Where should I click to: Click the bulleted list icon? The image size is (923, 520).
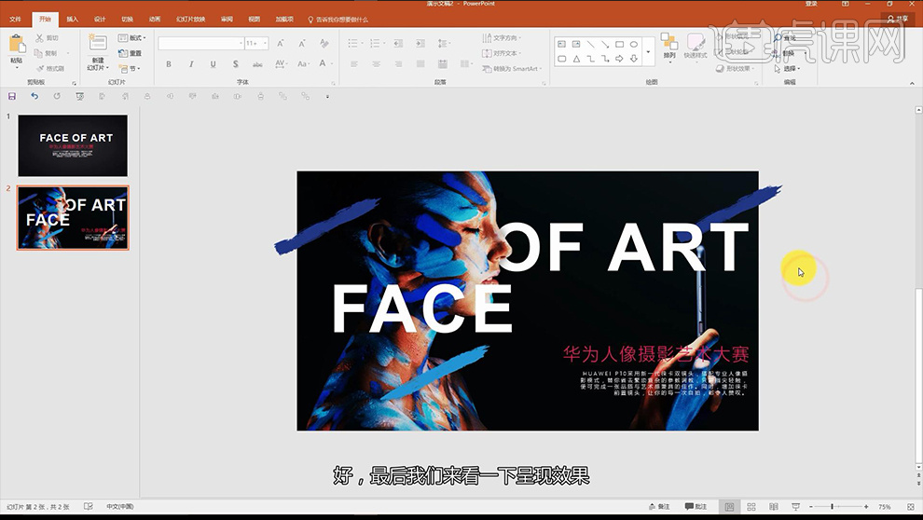pos(353,43)
